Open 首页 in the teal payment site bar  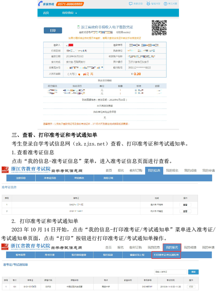point(46,13)
